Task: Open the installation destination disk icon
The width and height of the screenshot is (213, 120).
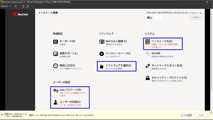Action: (148, 42)
